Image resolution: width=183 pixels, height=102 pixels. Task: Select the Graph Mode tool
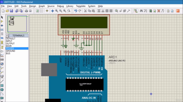2,56
